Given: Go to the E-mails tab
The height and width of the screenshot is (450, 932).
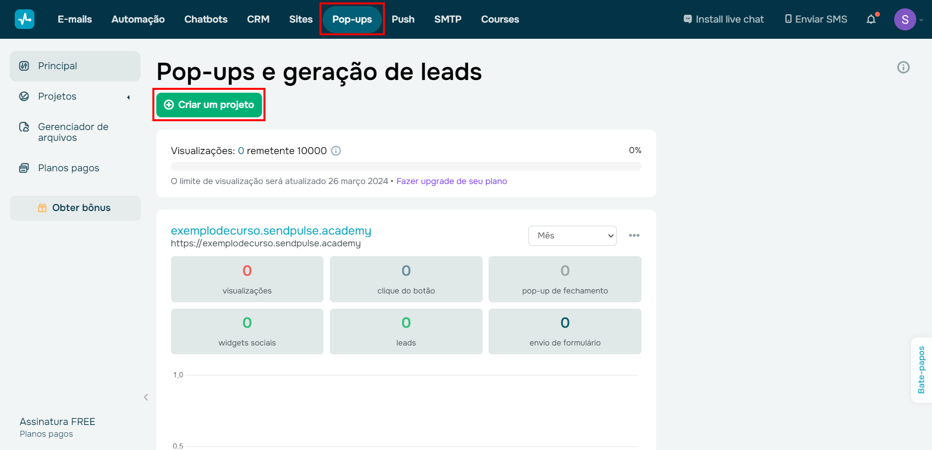Looking at the screenshot, I should pyautogui.click(x=75, y=19).
